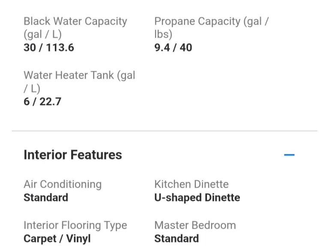The width and height of the screenshot is (329, 246).
Task: Click the Carpet / Vinyl flooring value
Action: point(57,238)
